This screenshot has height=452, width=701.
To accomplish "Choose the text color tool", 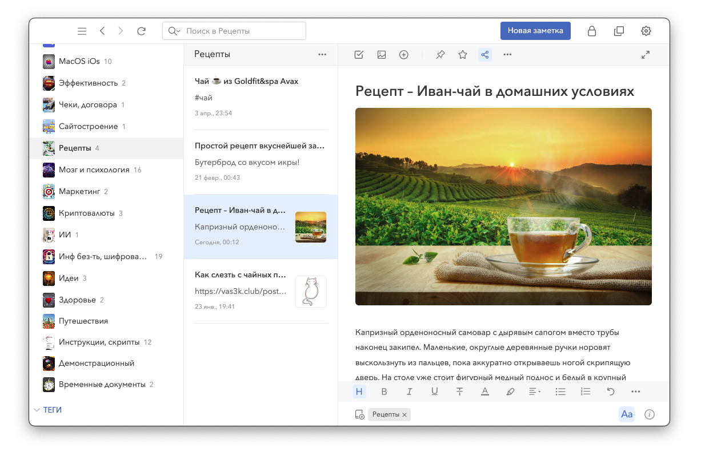I will pos(485,392).
